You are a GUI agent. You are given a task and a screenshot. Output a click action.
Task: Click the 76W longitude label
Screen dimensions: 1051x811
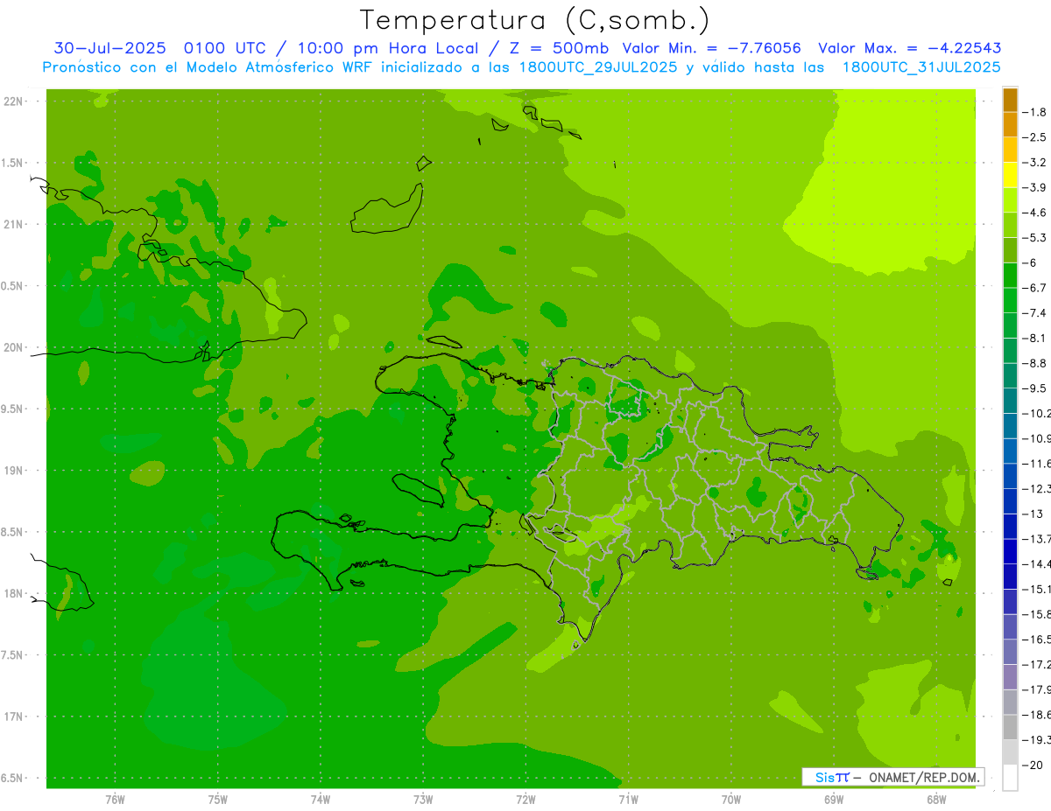coord(115,800)
